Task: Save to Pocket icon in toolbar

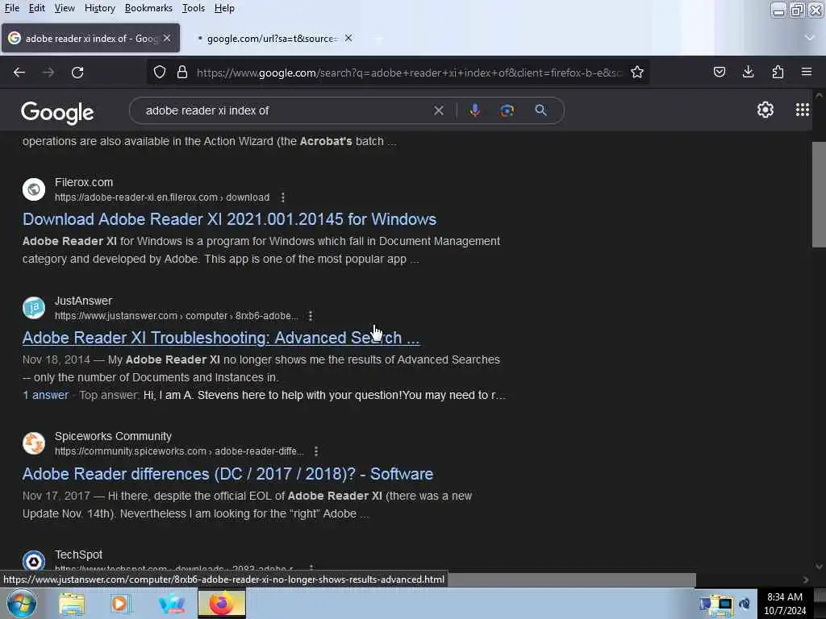Action: pyautogui.click(x=719, y=72)
